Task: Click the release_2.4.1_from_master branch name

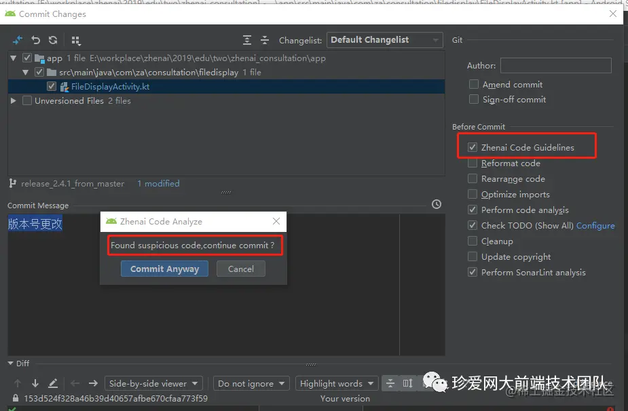Action: click(73, 184)
